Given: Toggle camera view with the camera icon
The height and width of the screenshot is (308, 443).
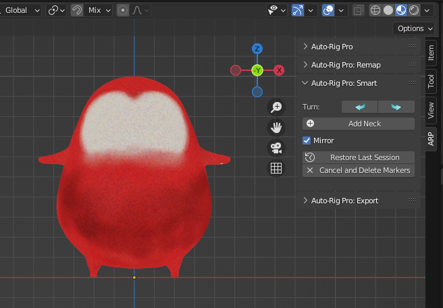Looking at the screenshot, I should (x=276, y=148).
